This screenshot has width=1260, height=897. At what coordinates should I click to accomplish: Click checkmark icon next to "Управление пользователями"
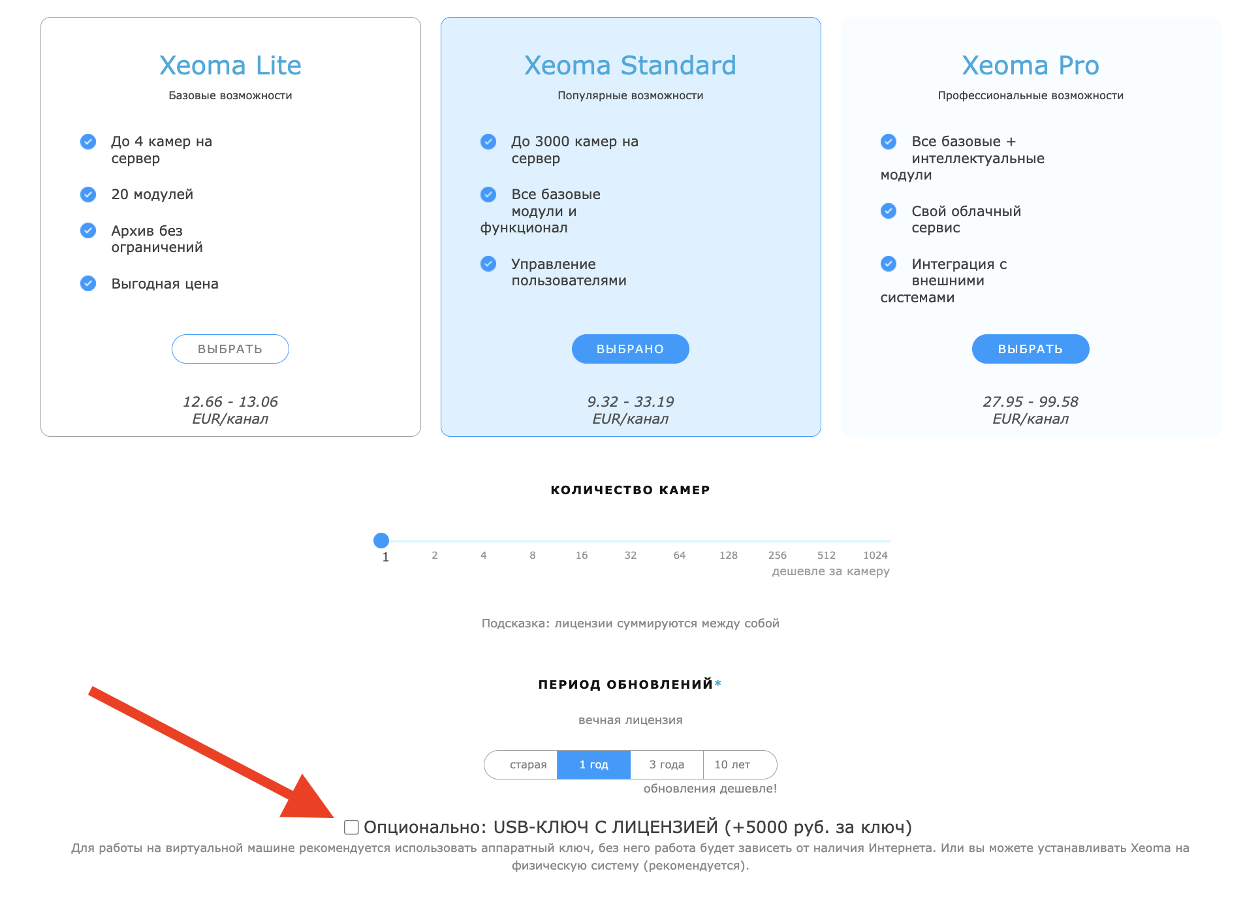click(488, 264)
